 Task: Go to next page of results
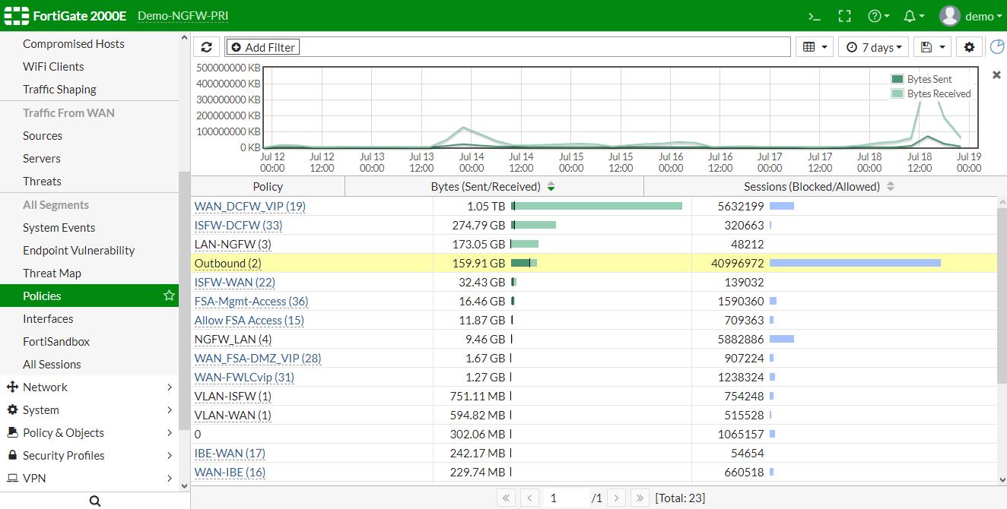tap(617, 498)
